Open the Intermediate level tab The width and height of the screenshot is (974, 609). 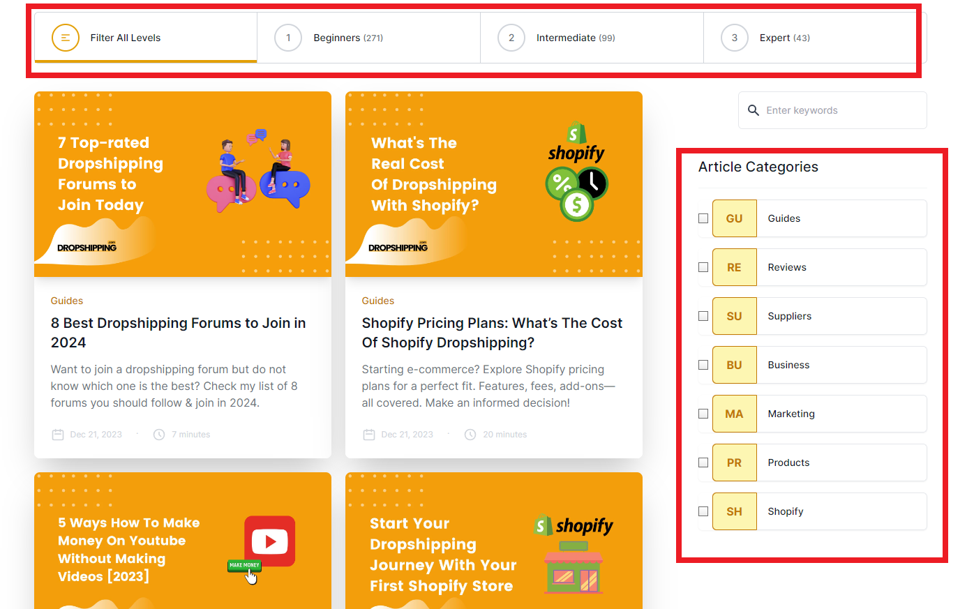(x=592, y=38)
